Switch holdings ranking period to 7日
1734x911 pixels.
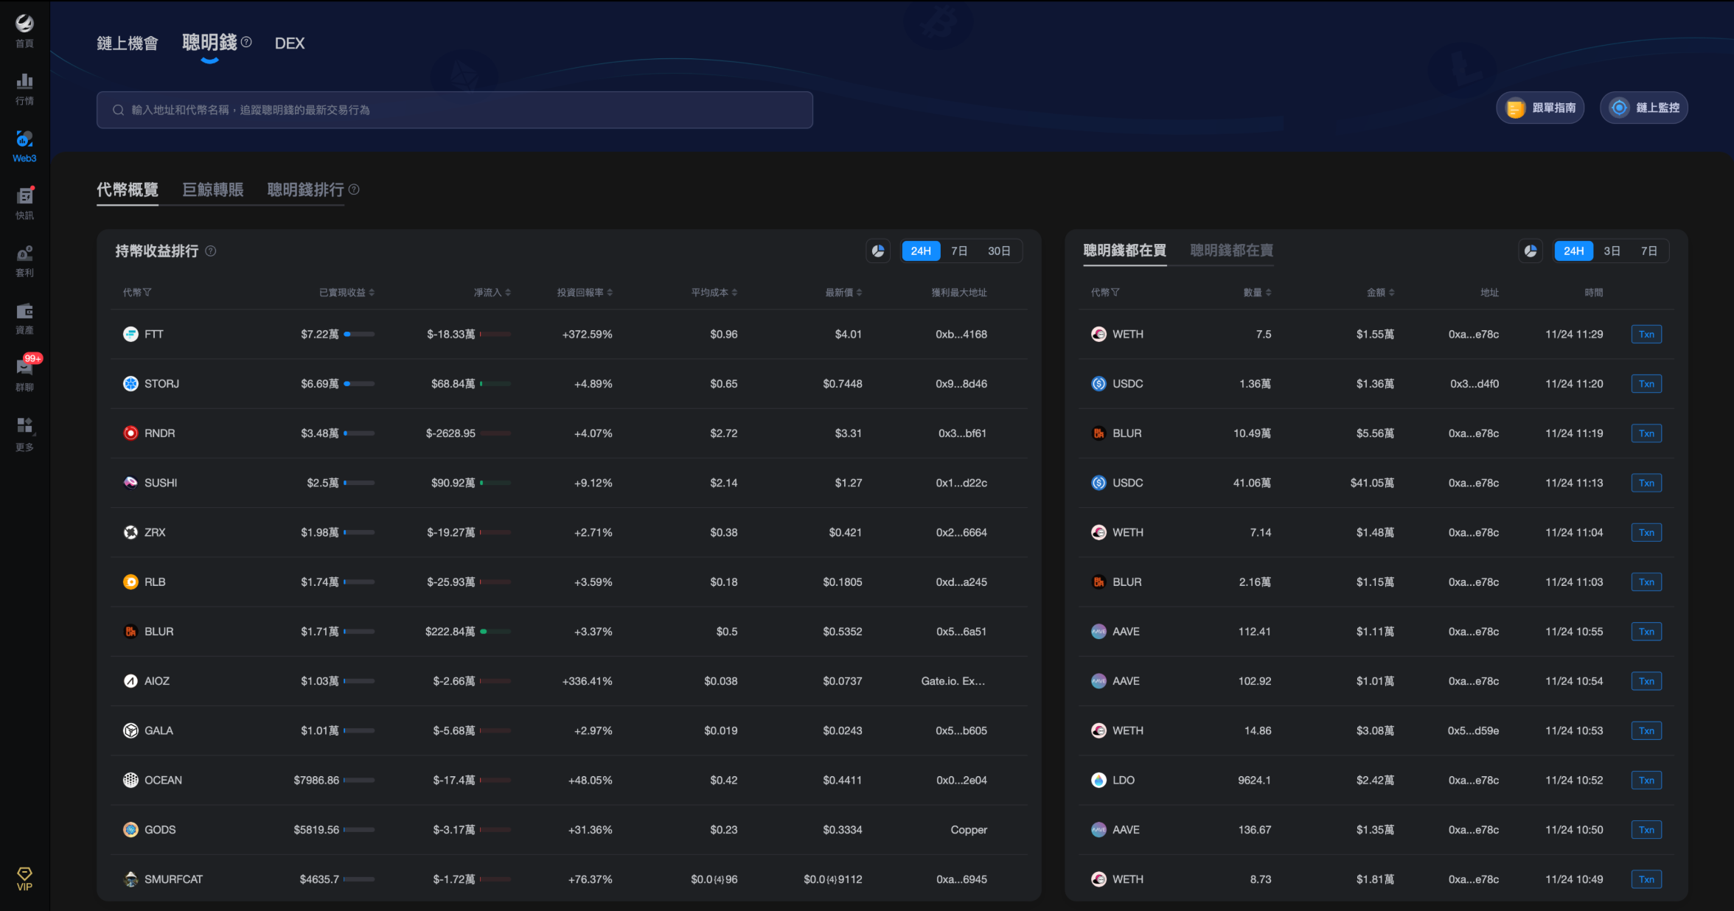click(x=958, y=251)
